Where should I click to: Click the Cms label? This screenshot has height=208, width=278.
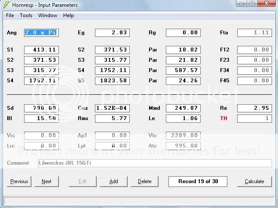pos(83,108)
